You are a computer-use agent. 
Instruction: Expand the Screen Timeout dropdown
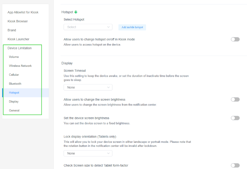click(x=88, y=87)
